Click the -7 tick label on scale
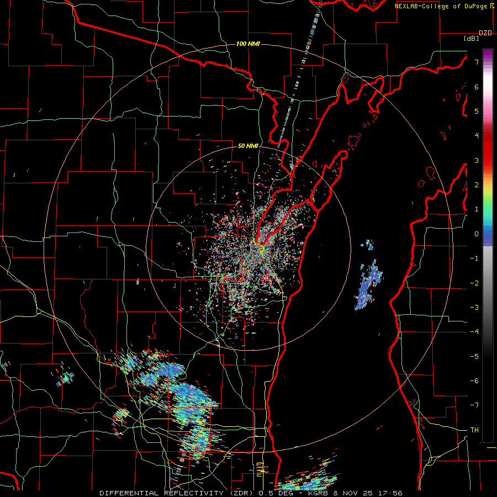 point(474,405)
